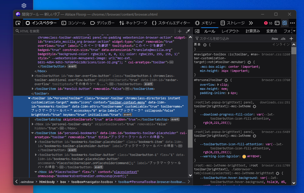
Task: Click event badge after nav-bar-overflow-button
Action: pyautogui.click(x=149, y=84)
